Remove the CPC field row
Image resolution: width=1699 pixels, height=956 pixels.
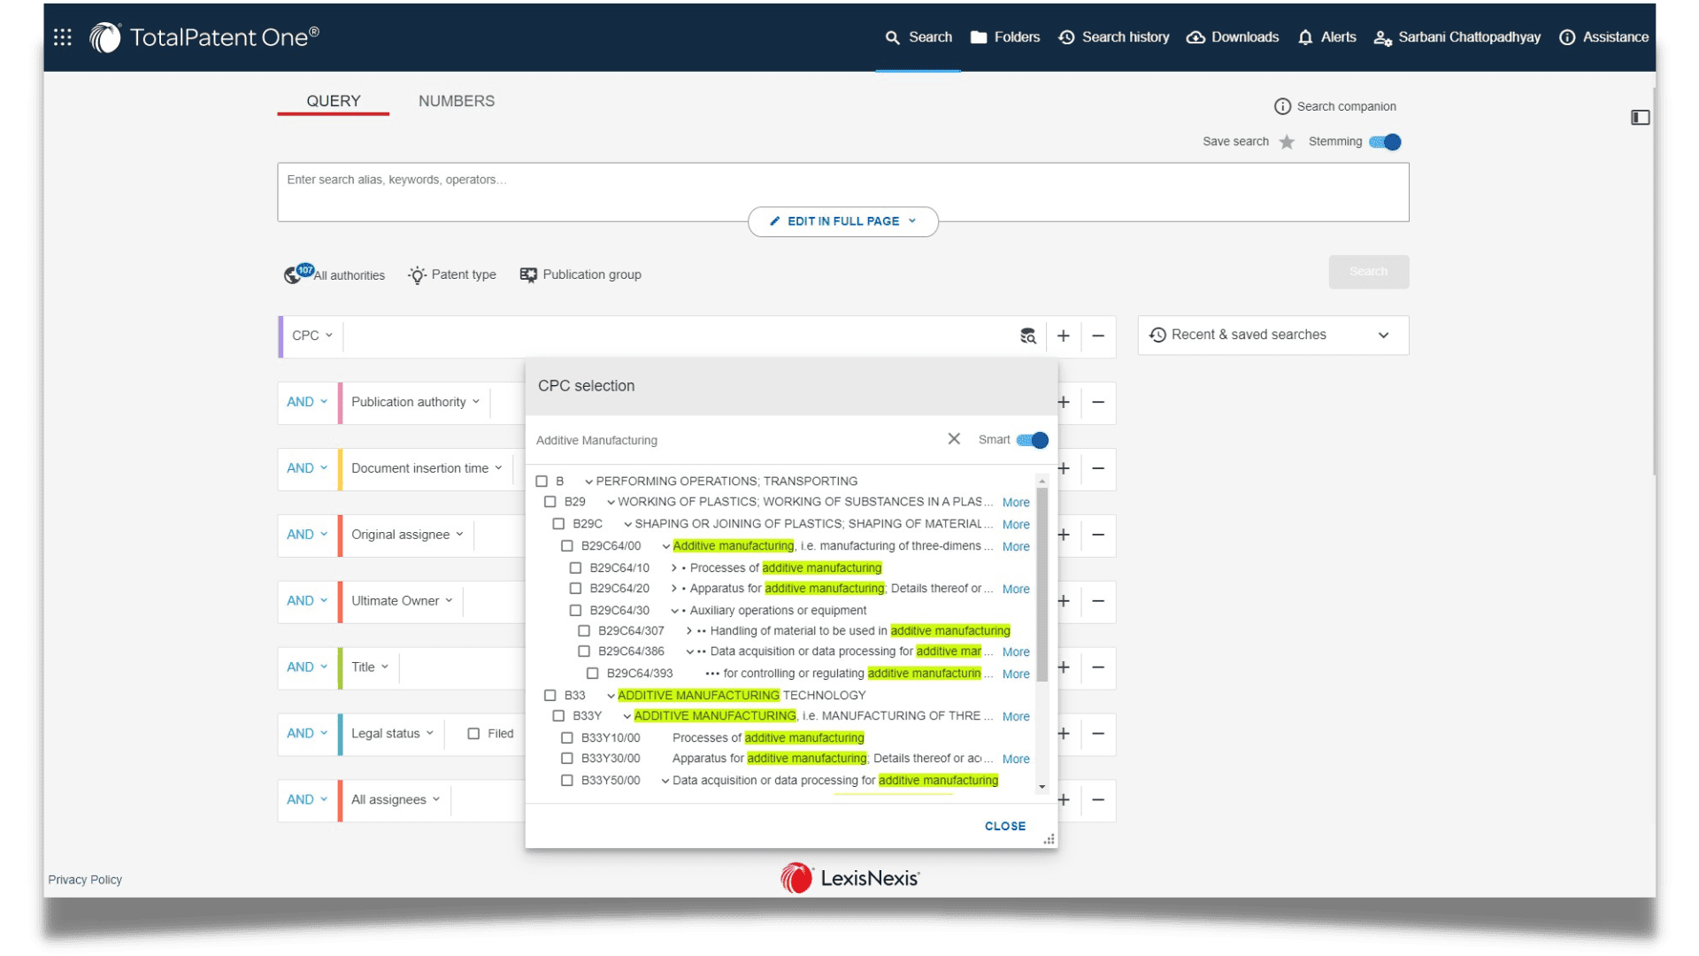click(x=1098, y=336)
